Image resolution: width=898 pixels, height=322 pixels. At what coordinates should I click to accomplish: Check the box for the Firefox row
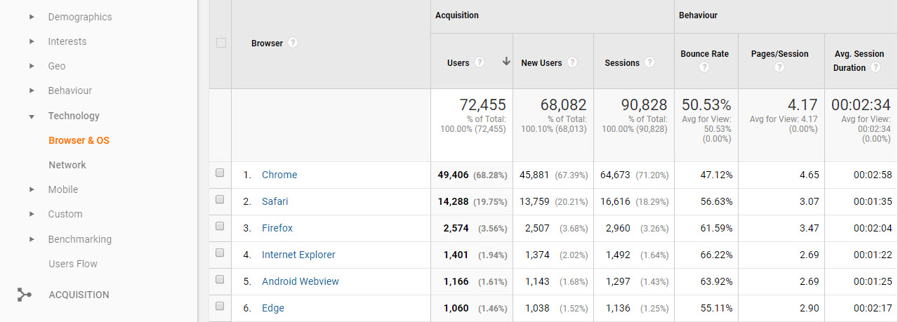pyautogui.click(x=220, y=226)
